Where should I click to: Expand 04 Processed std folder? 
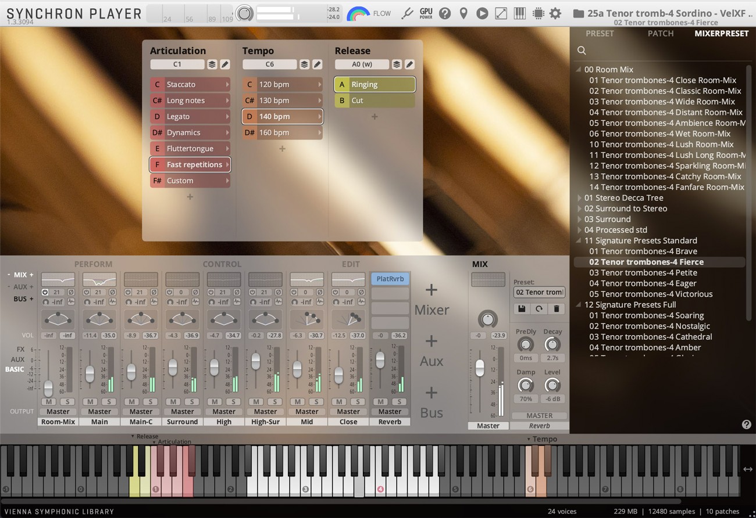click(579, 230)
